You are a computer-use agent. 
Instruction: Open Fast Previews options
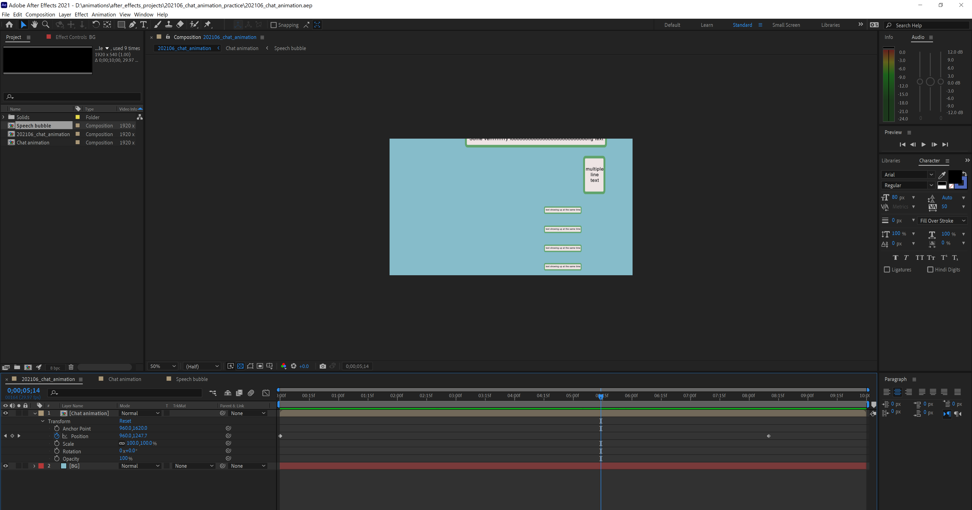(231, 366)
